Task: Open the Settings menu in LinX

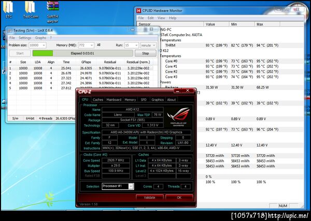Action: point(25,38)
